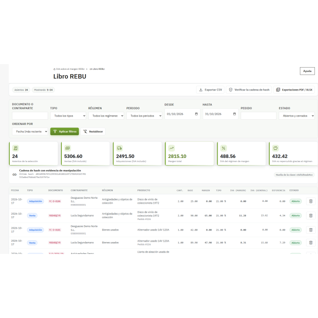318x318 pixels.
Task: Open the Estado dropdown (Abiertos y cerrados)
Action: pyautogui.click(x=296, y=116)
